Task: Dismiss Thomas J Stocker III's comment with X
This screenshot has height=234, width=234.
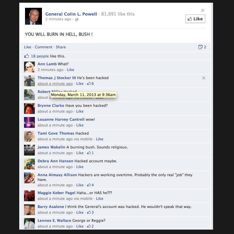Action: (x=204, y=78)
